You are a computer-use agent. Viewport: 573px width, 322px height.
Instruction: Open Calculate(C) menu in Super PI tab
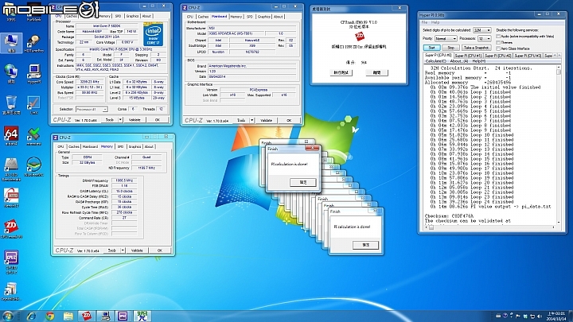435,61
